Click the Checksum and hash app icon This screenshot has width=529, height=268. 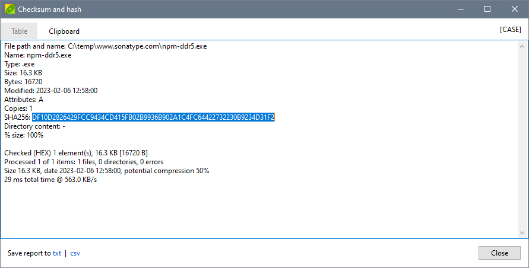tap(9, 9)
